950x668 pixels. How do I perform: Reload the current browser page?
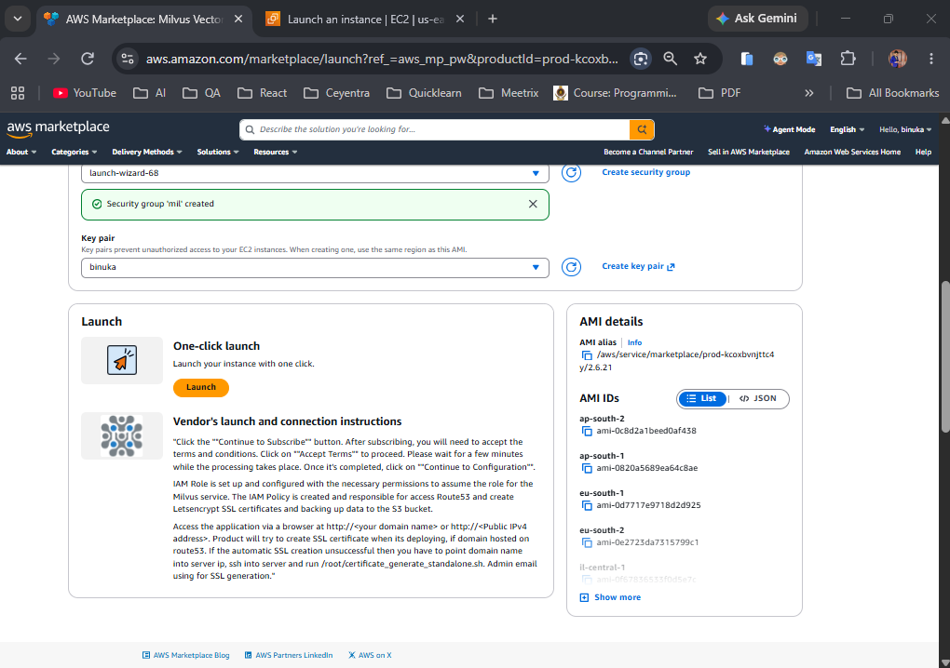coord(88,59)
